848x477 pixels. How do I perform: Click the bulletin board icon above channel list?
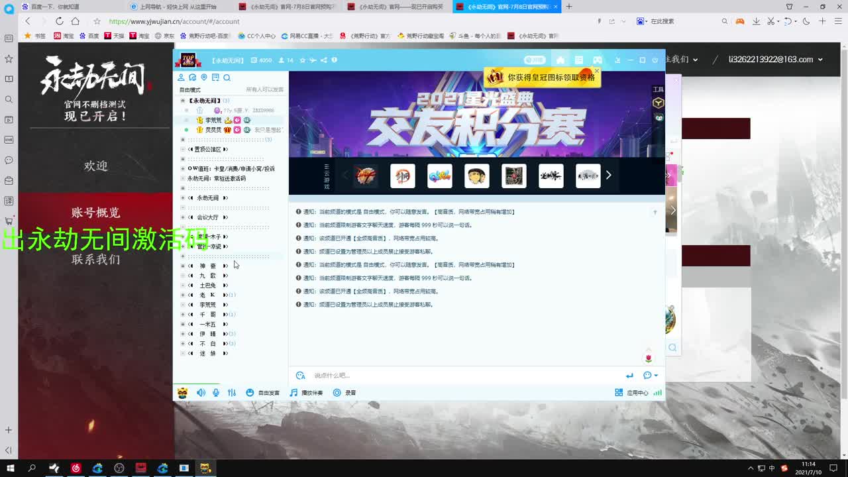point(215,78)
